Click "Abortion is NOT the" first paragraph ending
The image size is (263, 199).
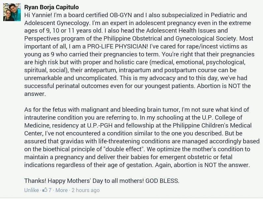click(224, 86)
